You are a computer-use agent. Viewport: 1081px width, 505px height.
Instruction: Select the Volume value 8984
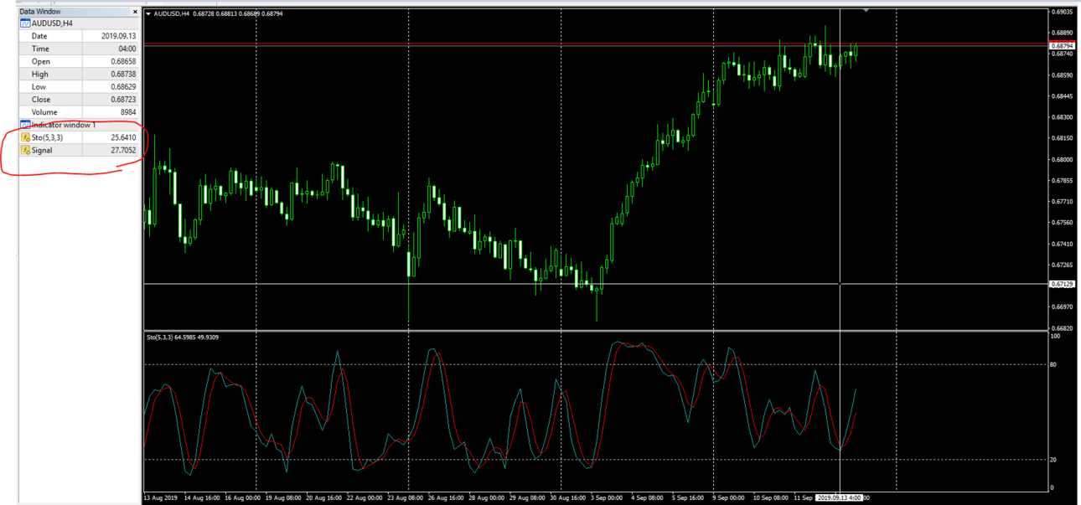click(128, 111)
